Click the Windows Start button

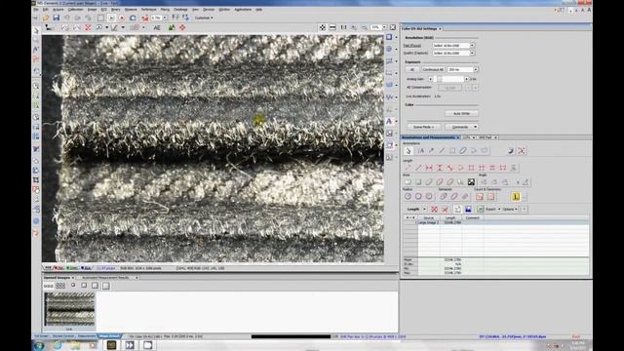39,345
